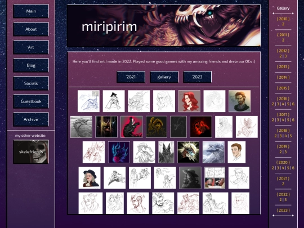Open page 3 under {2022}
The height and width of the screenshot is (228, 304).
point(285,199)
